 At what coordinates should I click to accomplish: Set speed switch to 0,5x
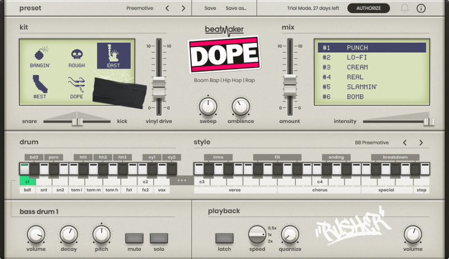tap(272, 228)
